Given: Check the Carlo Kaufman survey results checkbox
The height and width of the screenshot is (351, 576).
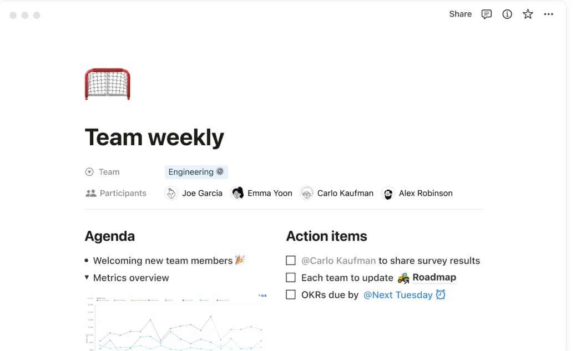Looking at the screenshot, I should pyautogui.click(x=291, y=261).
